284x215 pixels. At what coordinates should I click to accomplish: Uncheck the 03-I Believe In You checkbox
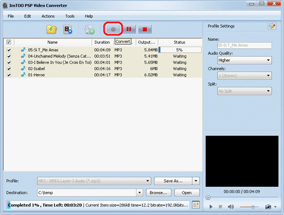(x=9, y=62)
